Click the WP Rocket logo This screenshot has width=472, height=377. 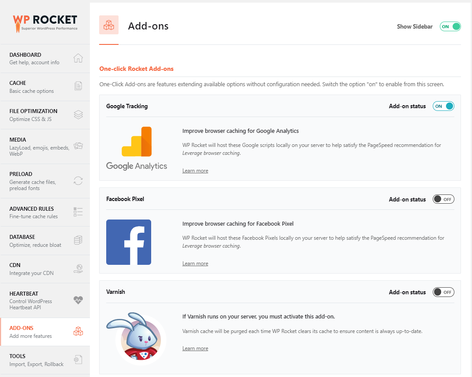click(x=45, y=22)
